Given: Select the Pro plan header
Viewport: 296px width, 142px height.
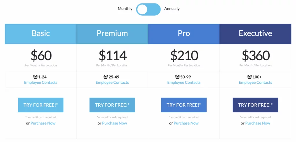Looking at the screenshot, I should 184,33.
